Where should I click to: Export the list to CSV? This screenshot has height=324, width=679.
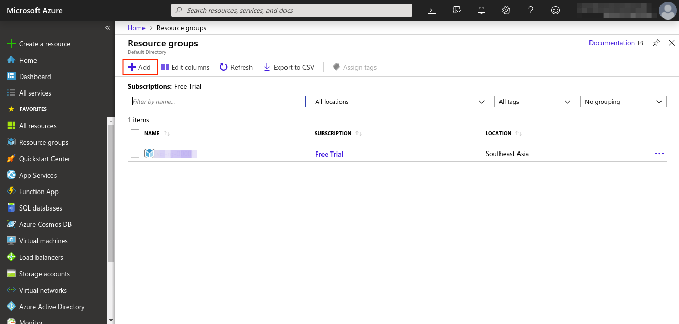(x=289, y=67)
